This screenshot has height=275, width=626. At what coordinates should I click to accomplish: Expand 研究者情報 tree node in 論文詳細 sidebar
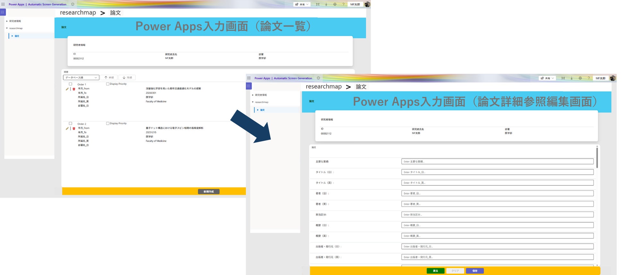pyautogui.click(x=253, y=95)
